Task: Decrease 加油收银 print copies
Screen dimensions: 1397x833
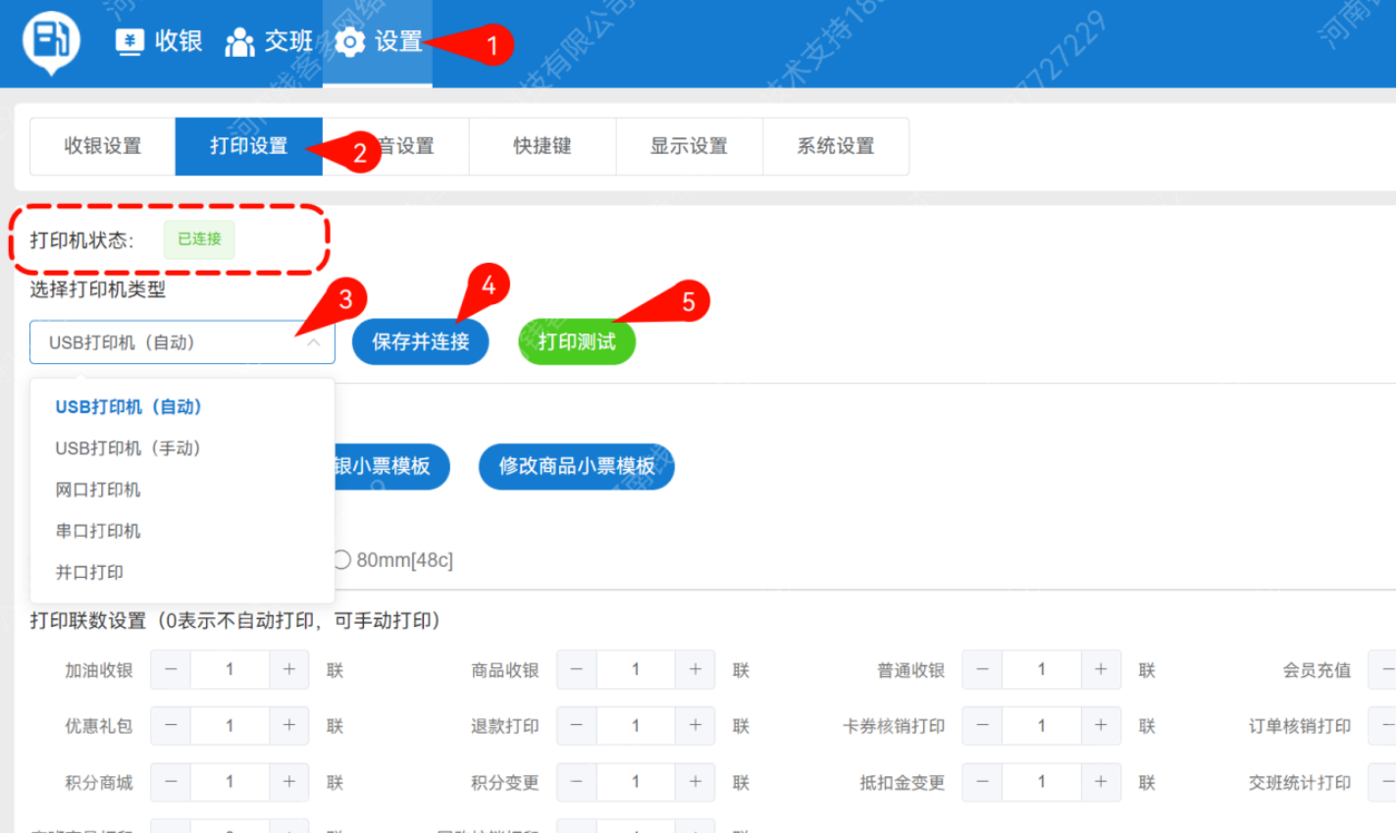Action: (x=171, y=670)
